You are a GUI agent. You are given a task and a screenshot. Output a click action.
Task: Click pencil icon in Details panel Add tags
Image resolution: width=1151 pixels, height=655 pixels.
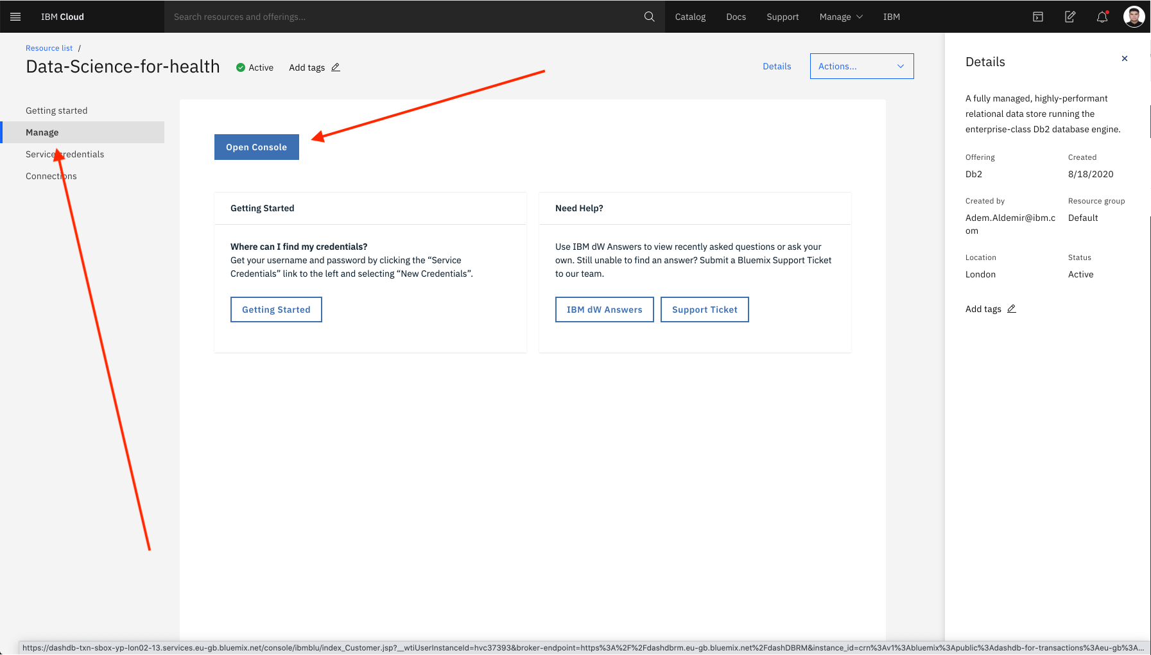[1012, 309]
